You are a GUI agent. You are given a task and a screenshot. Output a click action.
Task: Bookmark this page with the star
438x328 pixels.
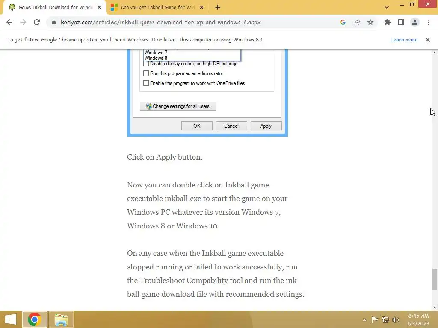pyautogui.click(x=370, y=22)
